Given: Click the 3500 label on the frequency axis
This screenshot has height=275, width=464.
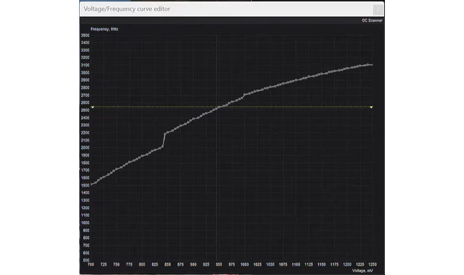Looking at the screenshot, I should tap(85, 35).
